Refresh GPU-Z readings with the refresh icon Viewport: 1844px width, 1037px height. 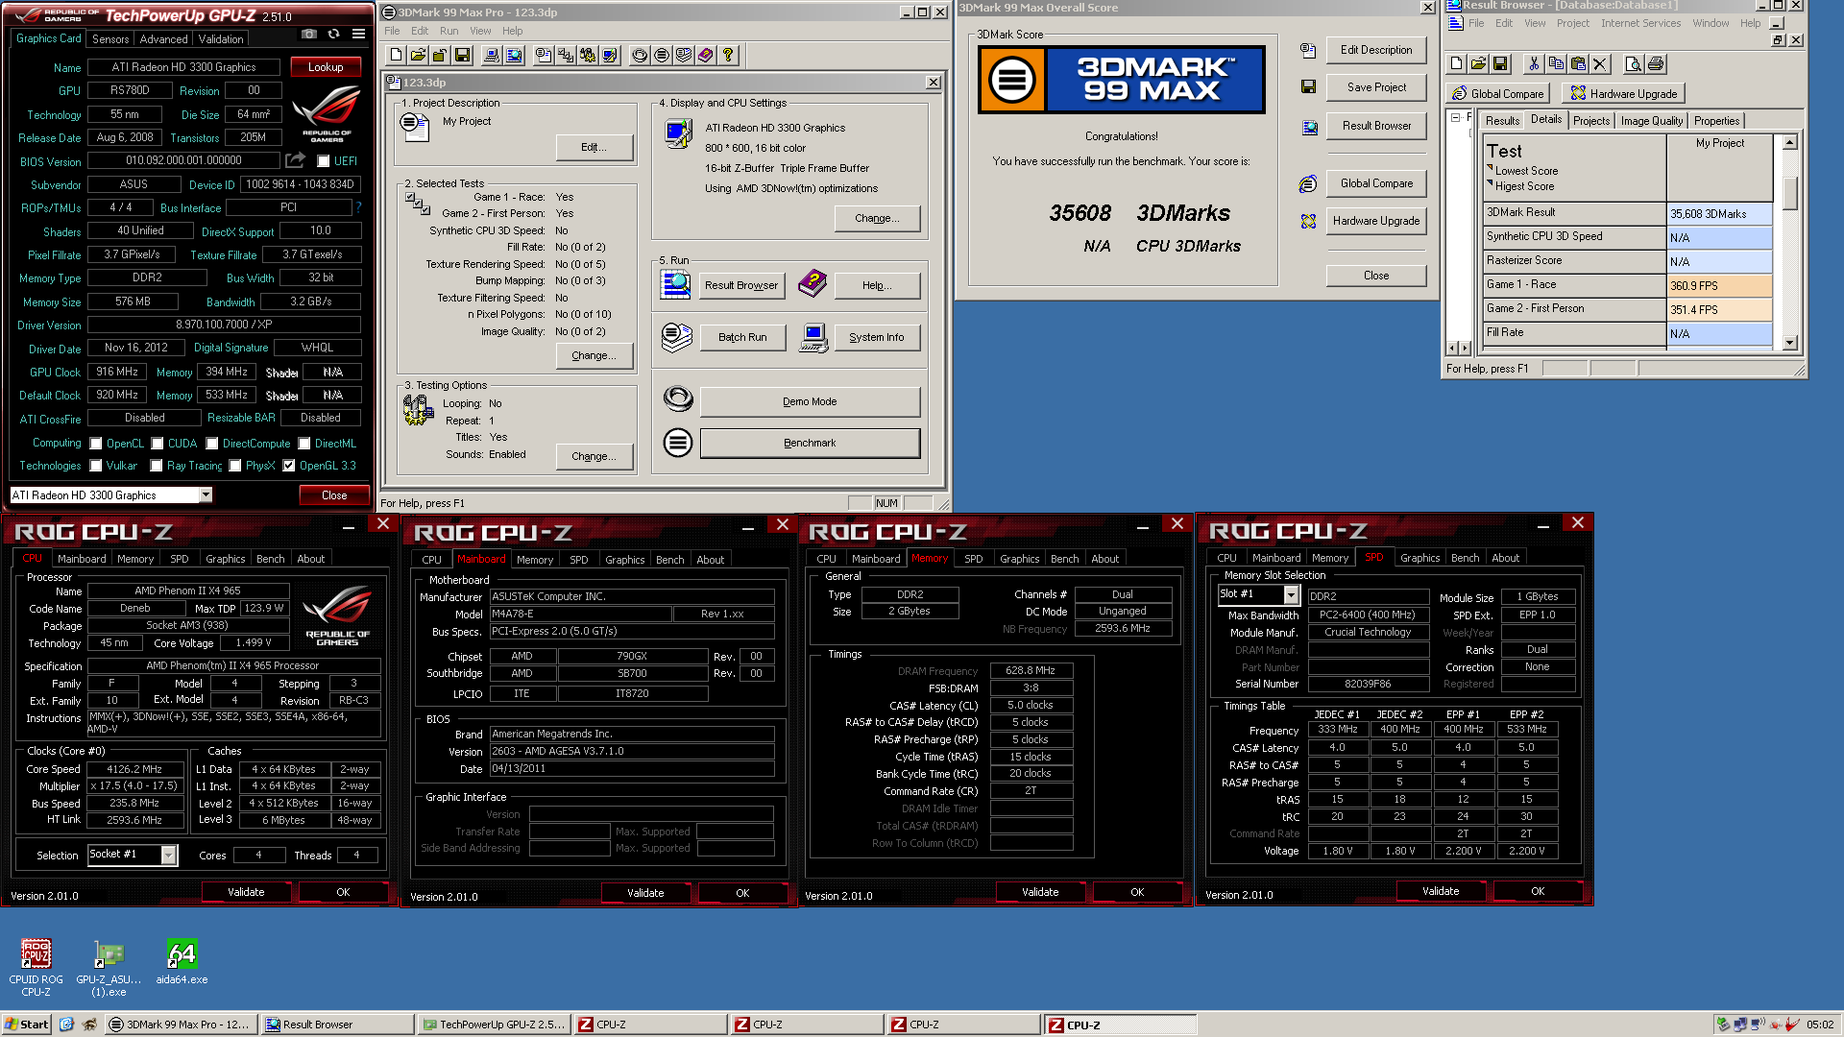[333, 34]
